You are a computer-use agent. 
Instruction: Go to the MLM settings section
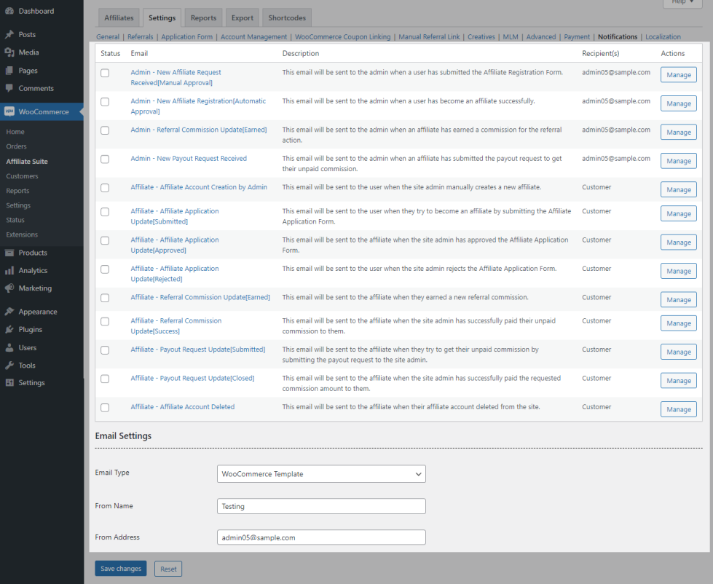(x=510, y=36)
